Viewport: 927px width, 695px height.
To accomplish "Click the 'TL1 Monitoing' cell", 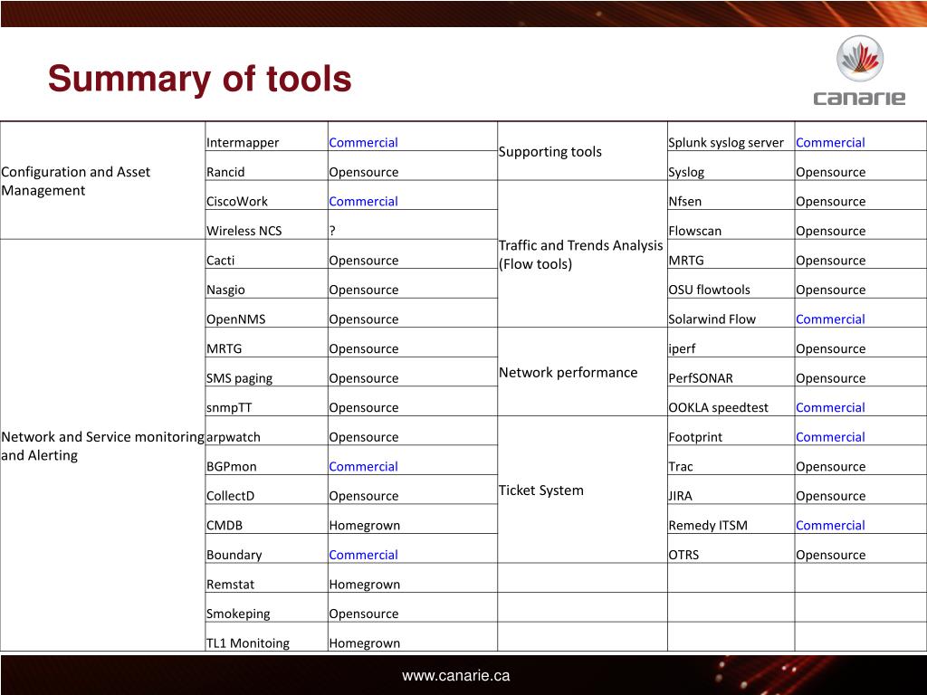I will (267, 637).
